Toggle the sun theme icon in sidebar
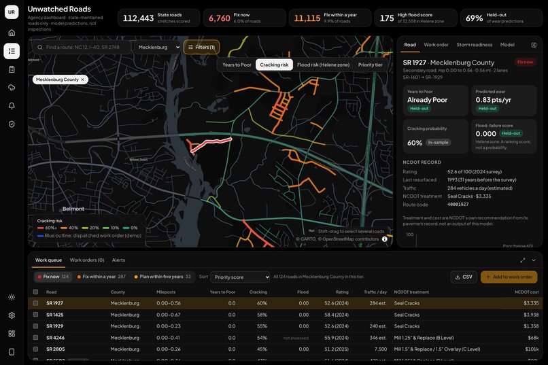This screenshot has height=365, width=548. point(12,297)
